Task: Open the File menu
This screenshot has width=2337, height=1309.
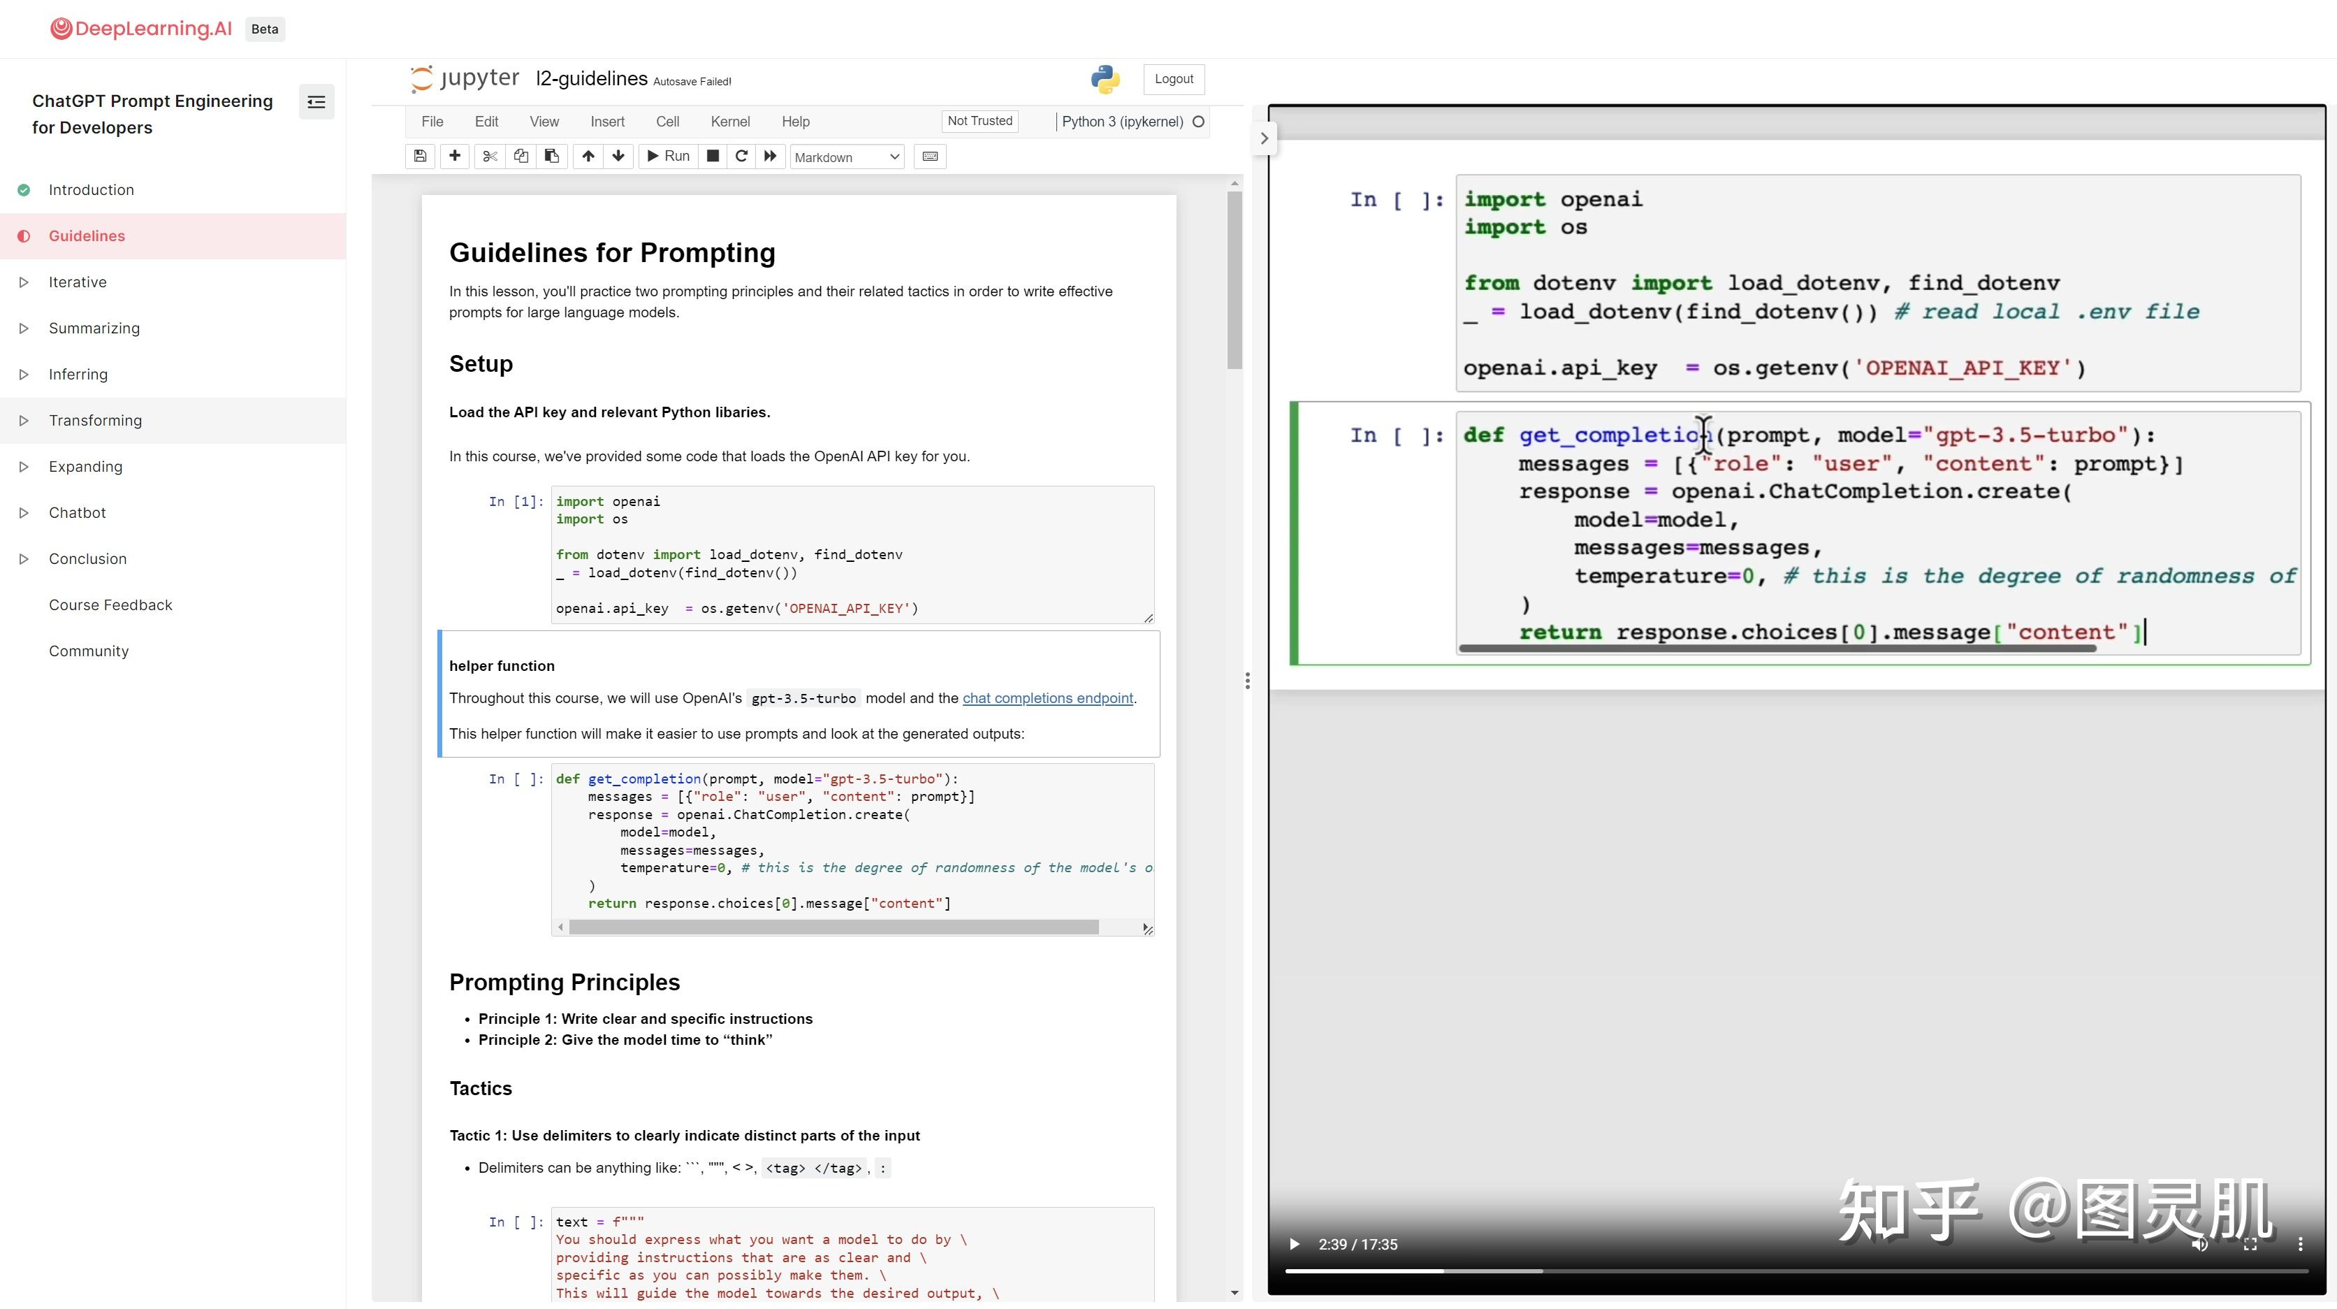Action: pyautogui.click(x=432, y=122)
